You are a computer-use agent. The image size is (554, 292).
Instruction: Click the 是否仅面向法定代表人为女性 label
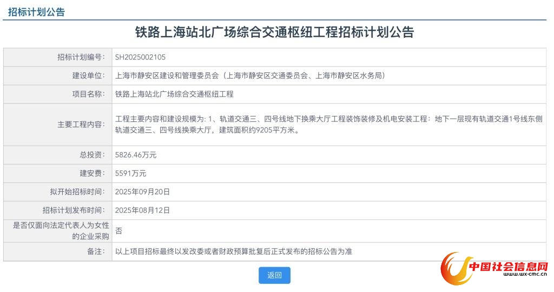point(61,226)
